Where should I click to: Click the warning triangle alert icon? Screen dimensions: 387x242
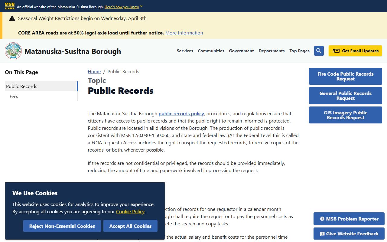click(x=12, y=18)
